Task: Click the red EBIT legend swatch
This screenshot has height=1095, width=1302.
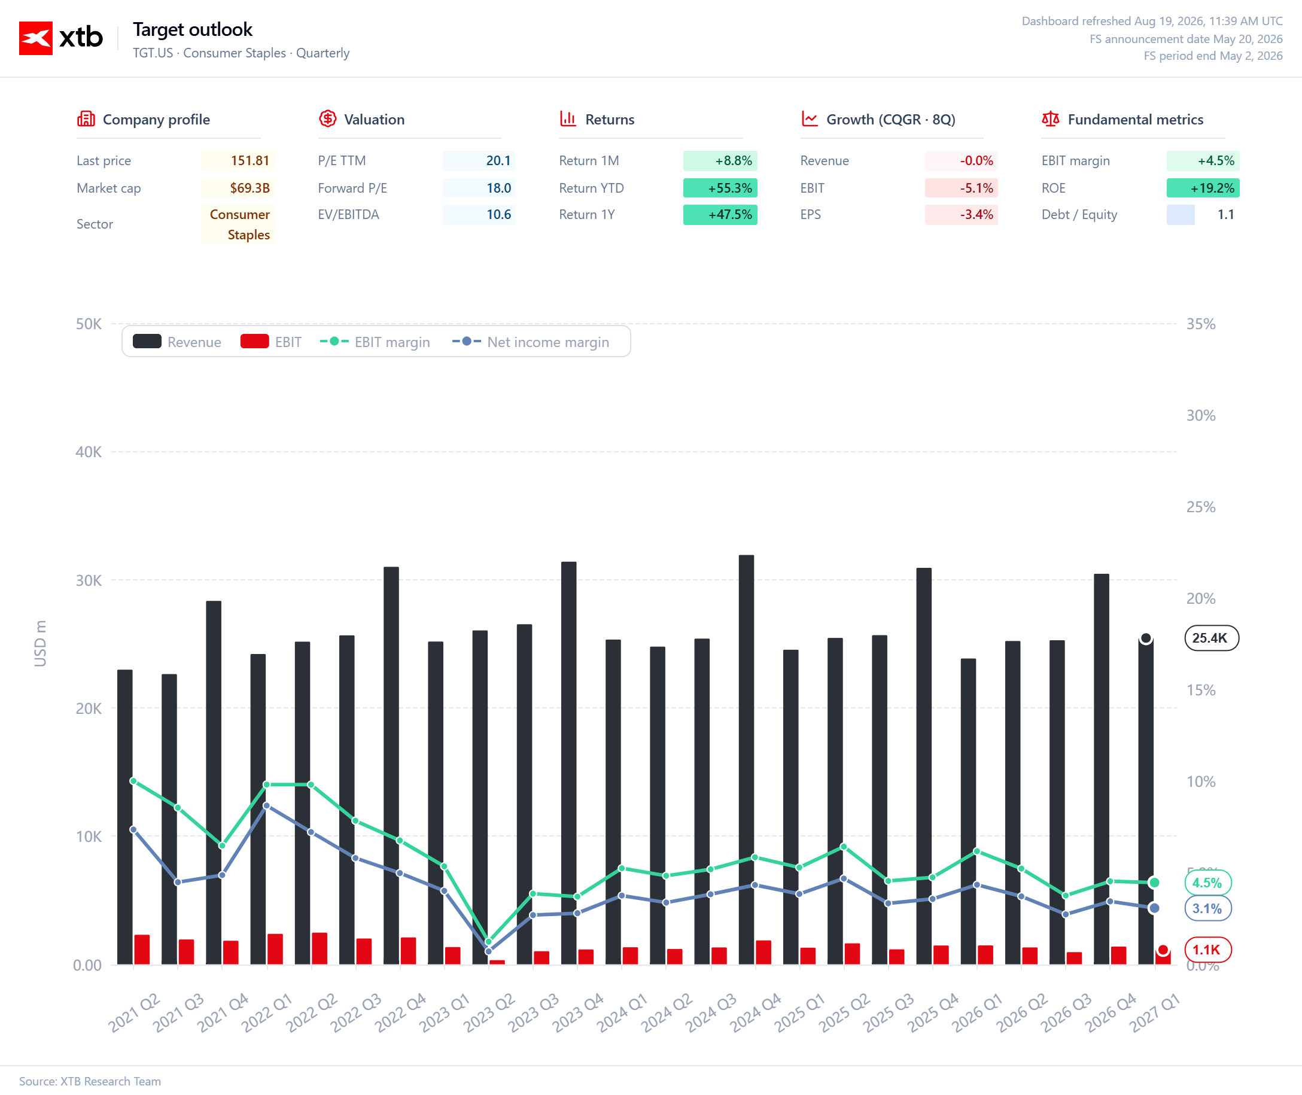Action: 254,342
